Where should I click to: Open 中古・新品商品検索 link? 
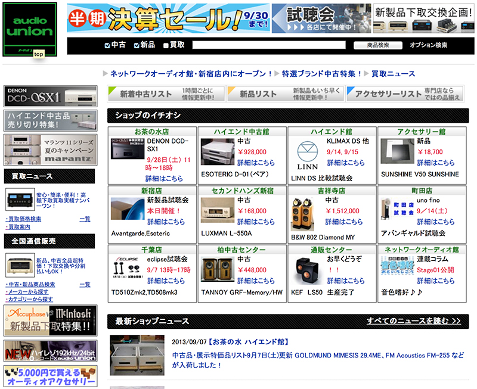tap(30, 285)
